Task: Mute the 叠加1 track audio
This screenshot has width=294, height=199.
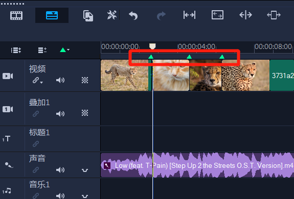Action: tap(60, 113)
